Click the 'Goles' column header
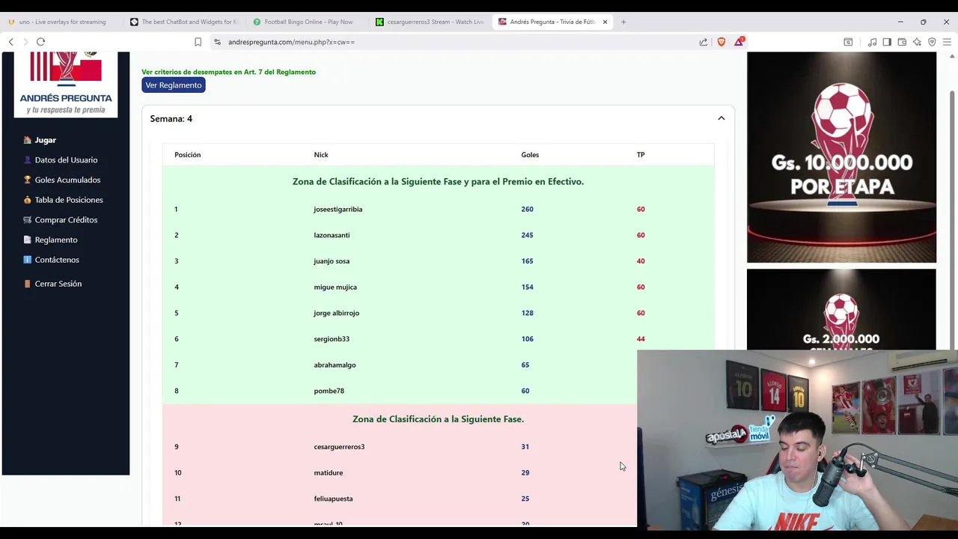 pyautogui.click(x=530, y=155)
